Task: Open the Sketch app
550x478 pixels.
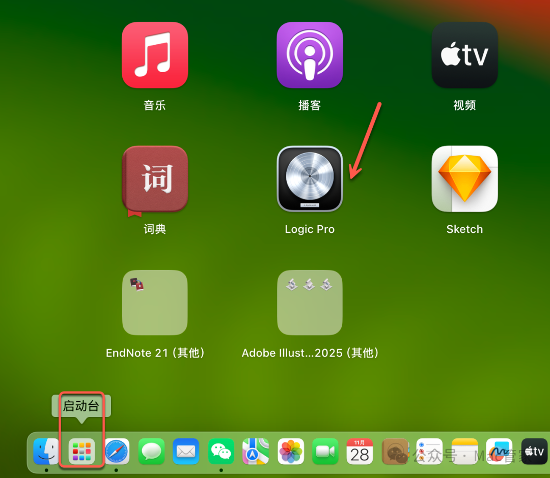Action: [464, 179]
